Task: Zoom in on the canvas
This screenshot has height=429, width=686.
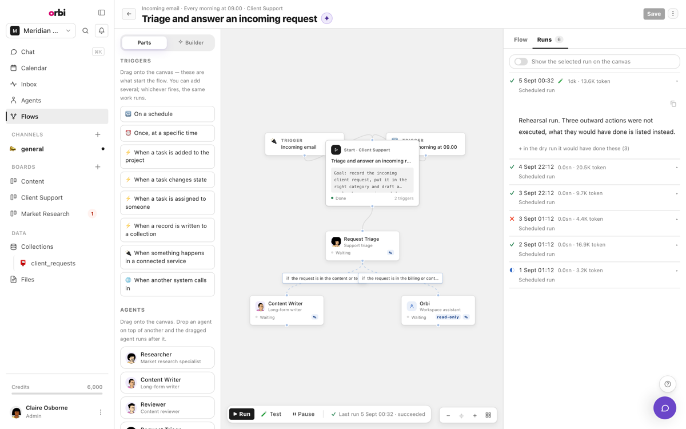Action: point(475,415)
